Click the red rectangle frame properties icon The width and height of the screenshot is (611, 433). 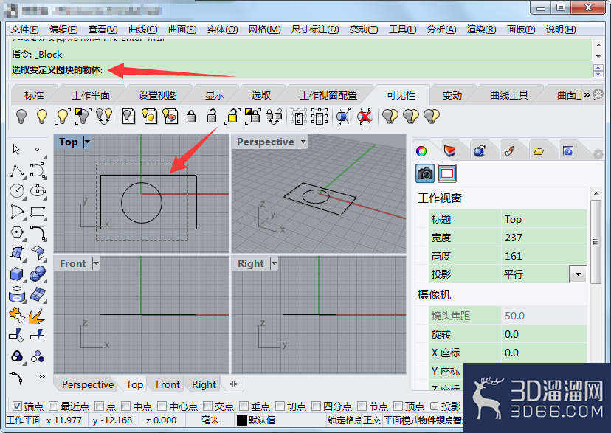[x=447, y=173]
